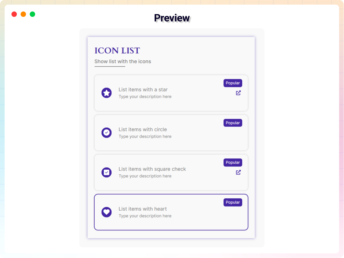
Task: Click the heart icon in last item
Action: (107, 212)
